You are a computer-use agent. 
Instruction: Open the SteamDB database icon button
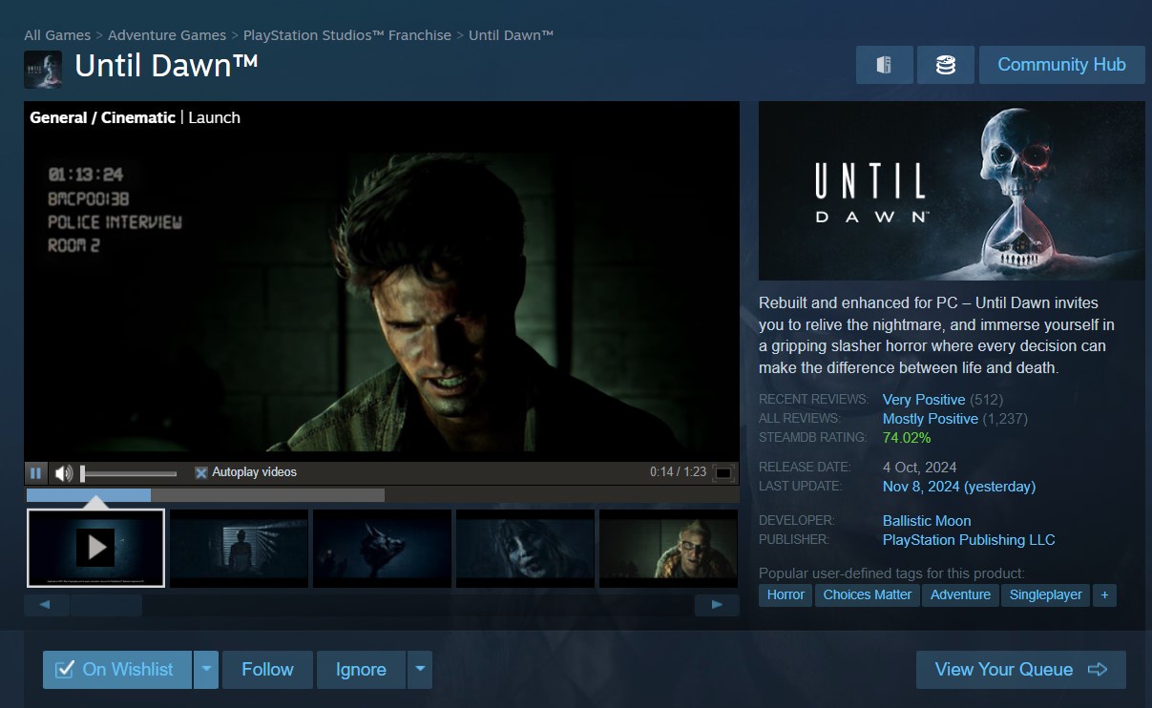[x=945, y=65]
